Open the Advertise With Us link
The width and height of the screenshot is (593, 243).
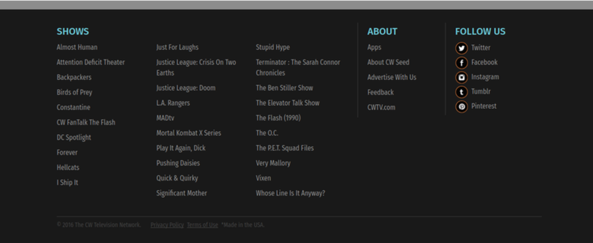392,77
